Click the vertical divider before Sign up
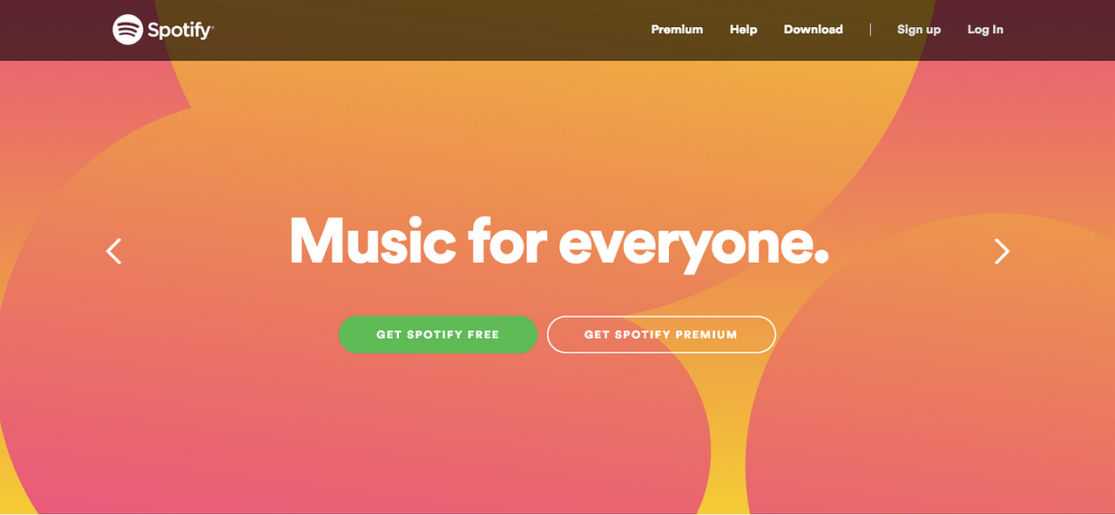The width and height of the screenshot is (1115, 515). 870,30
